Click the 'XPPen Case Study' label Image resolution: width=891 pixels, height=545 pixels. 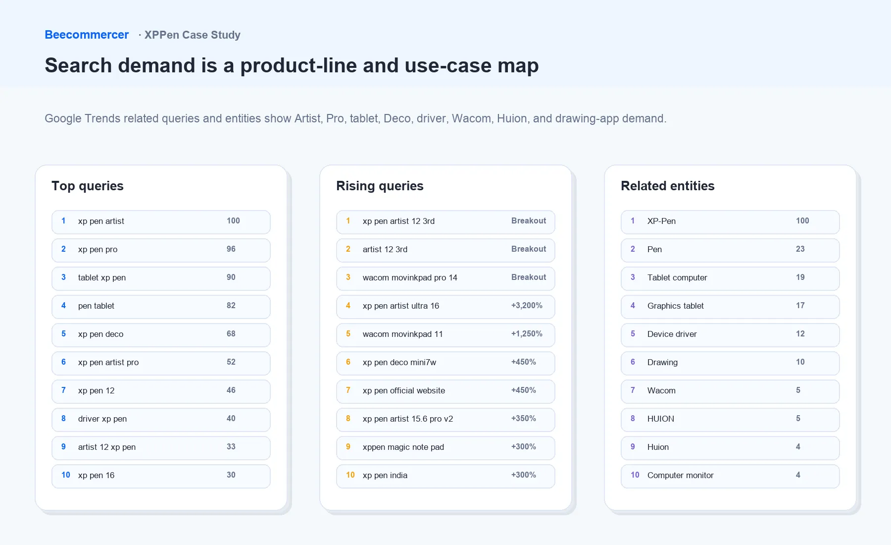(193, 35)
